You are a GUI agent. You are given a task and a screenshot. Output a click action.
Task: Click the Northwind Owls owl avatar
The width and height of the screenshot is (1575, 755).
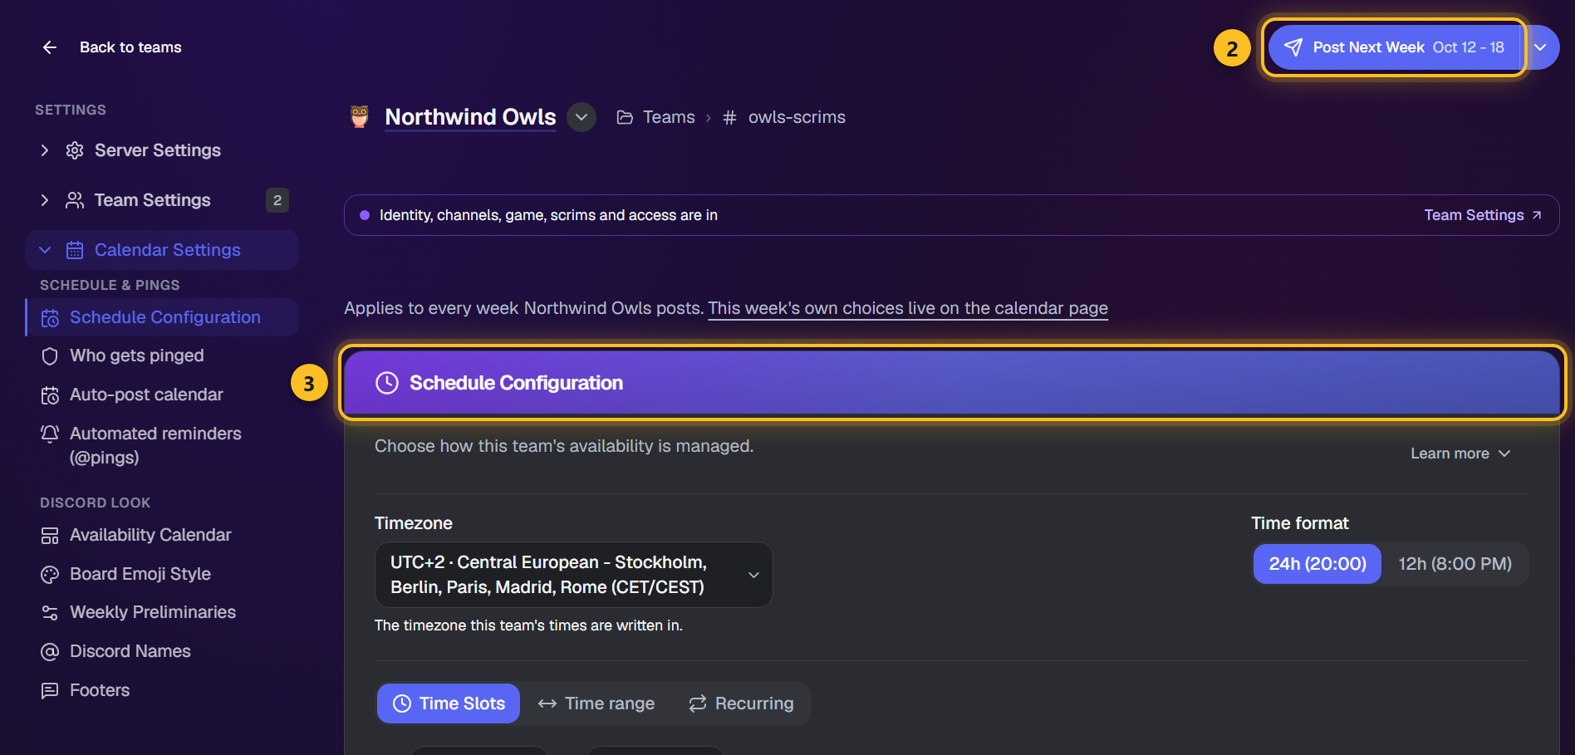[x=360, y=117]
